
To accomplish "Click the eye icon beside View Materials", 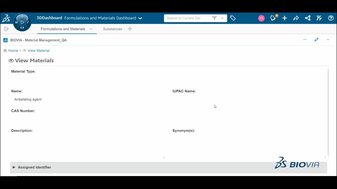I will [x=11, y=61].
